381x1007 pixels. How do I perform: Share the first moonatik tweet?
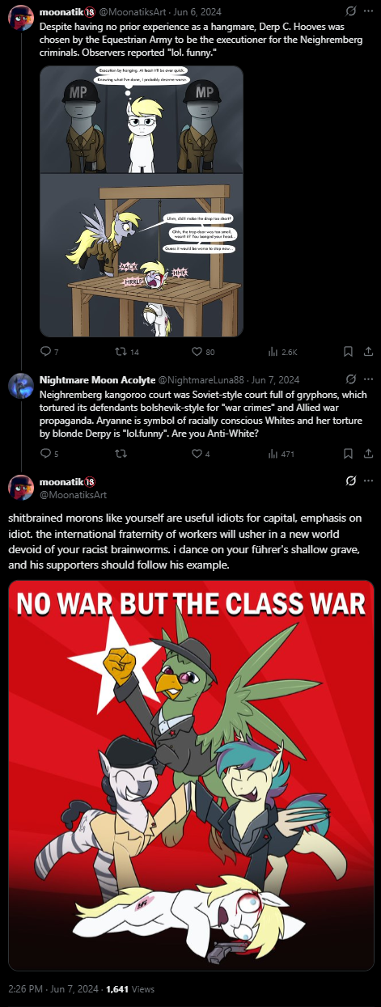click(x=368, y=351)
